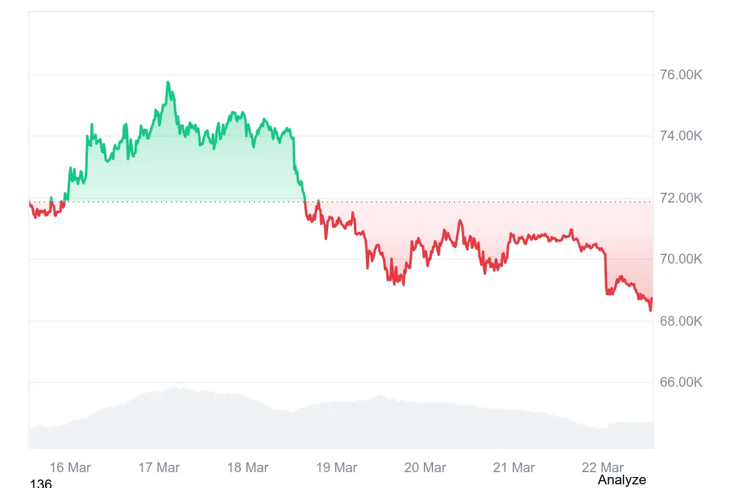Click the 68.00K price axis label

pos(681,321)
